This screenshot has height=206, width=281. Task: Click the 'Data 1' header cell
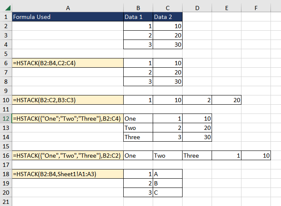point(138,17)
